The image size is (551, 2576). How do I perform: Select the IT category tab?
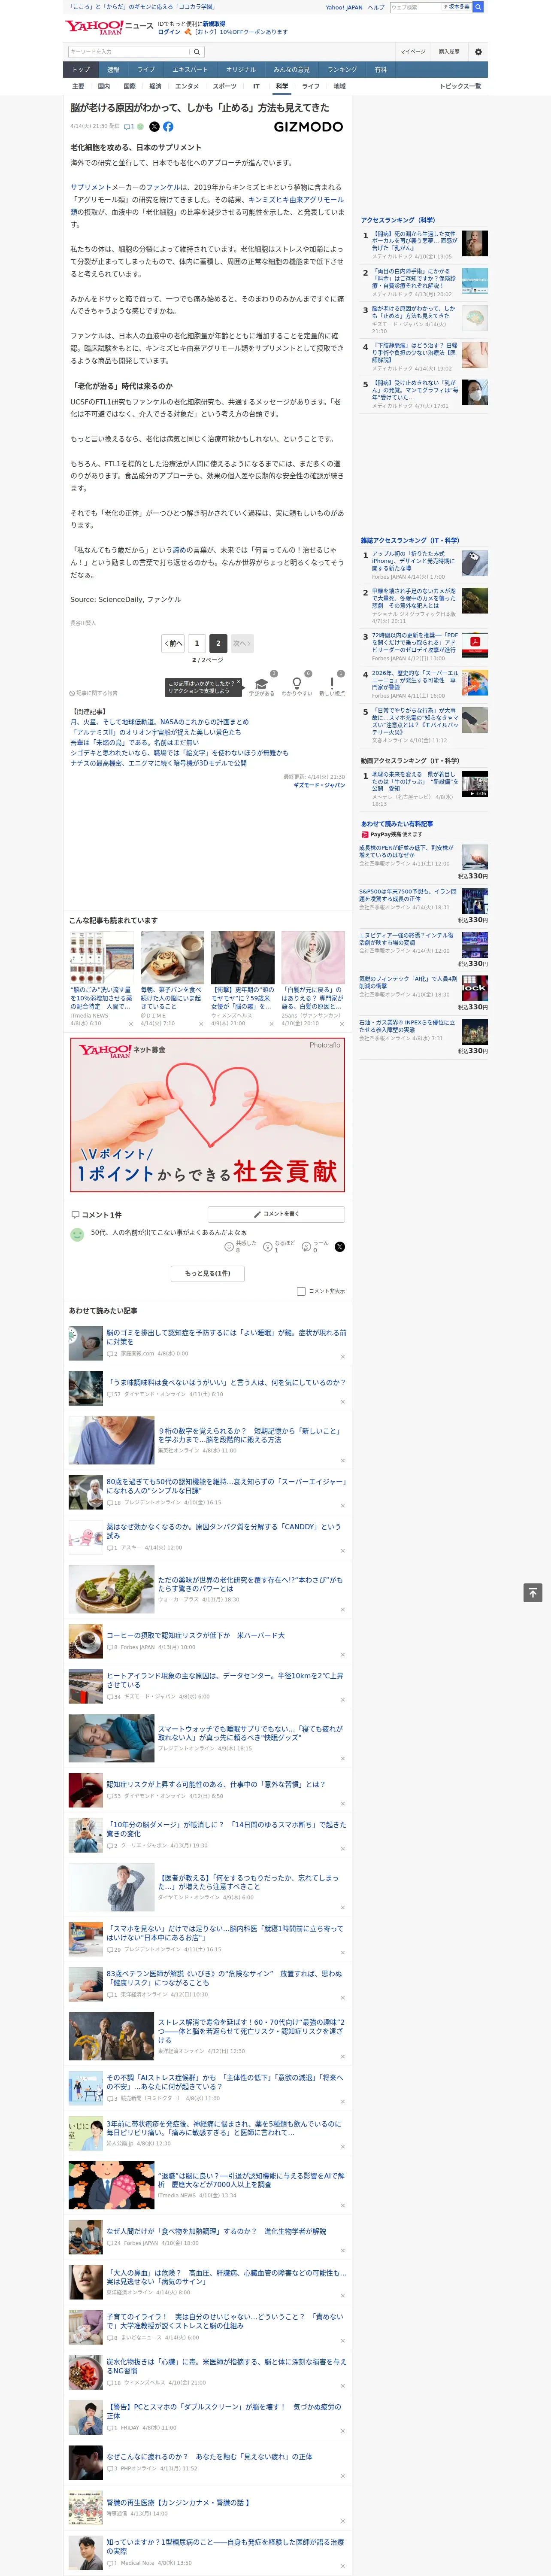(x=256, y=86)
